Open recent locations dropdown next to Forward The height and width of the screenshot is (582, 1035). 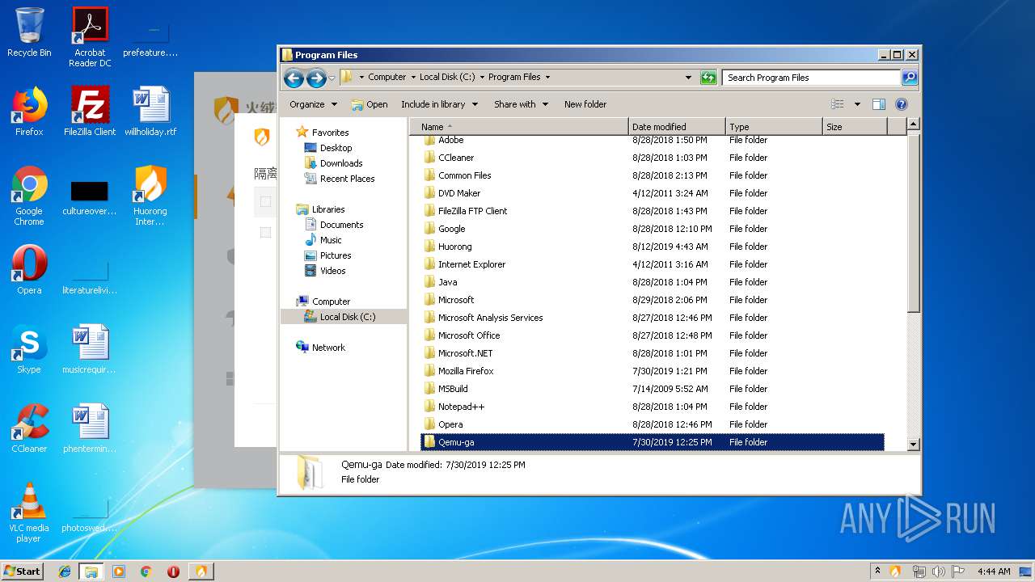[x=332, y=78]
